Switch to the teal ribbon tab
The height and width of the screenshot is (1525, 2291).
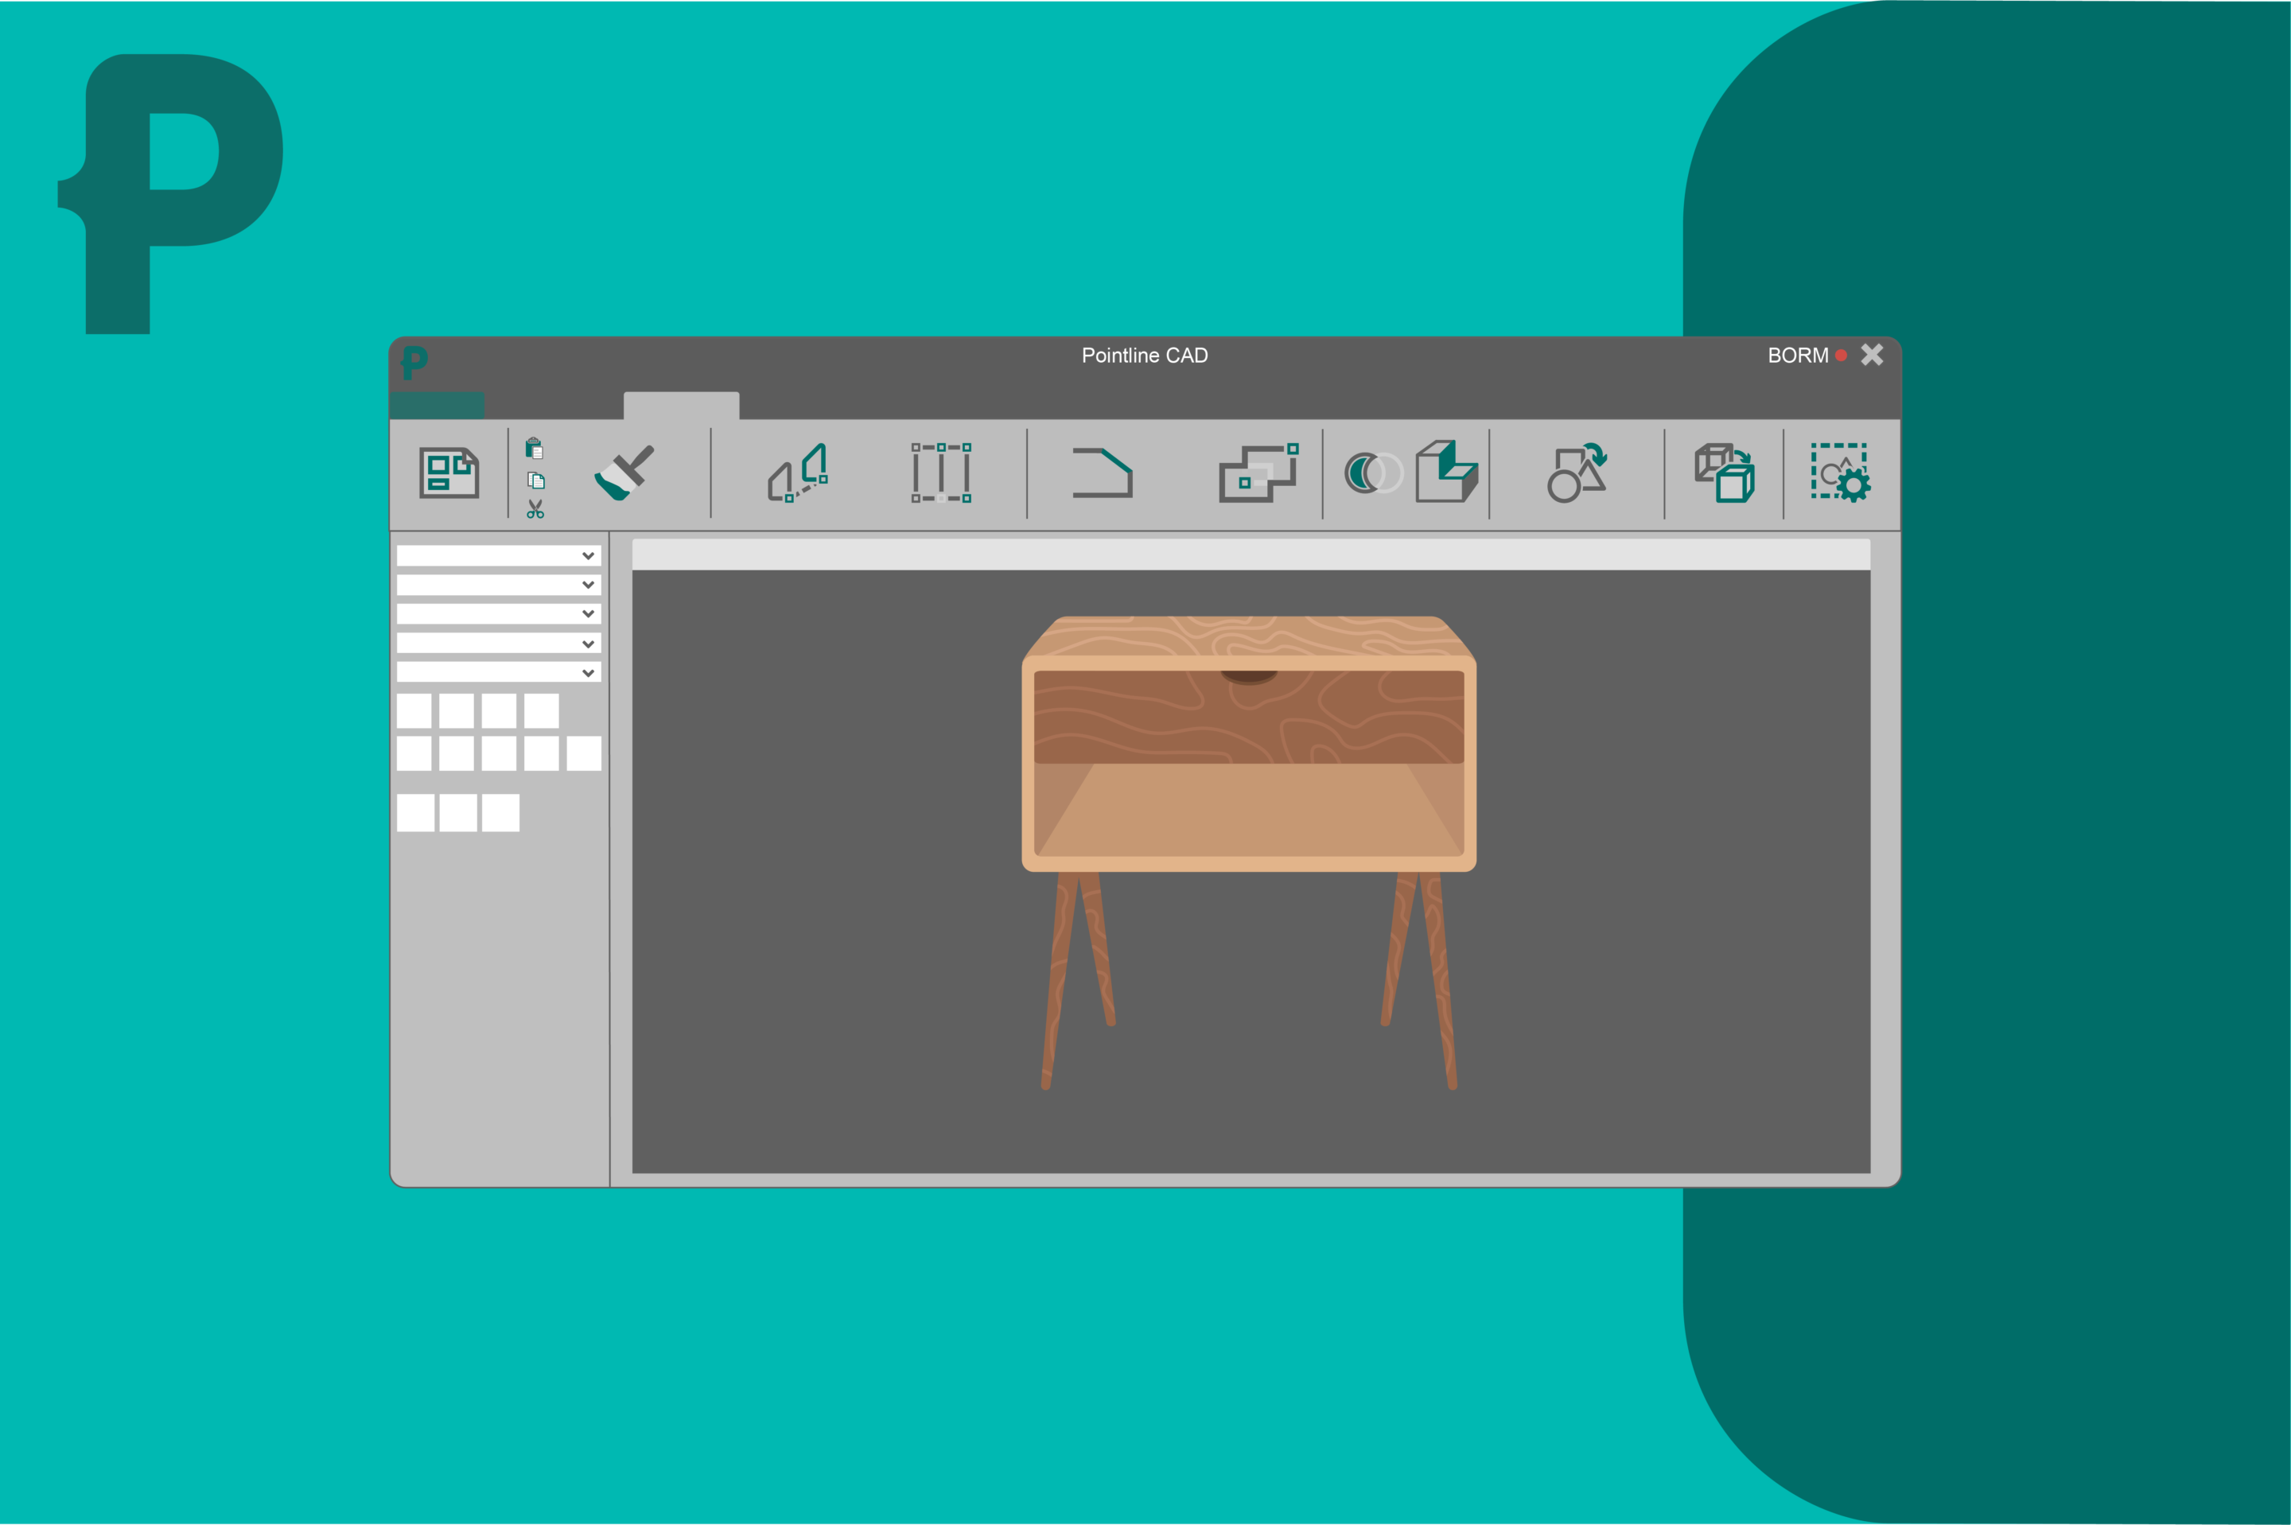(x=438, y=406)
